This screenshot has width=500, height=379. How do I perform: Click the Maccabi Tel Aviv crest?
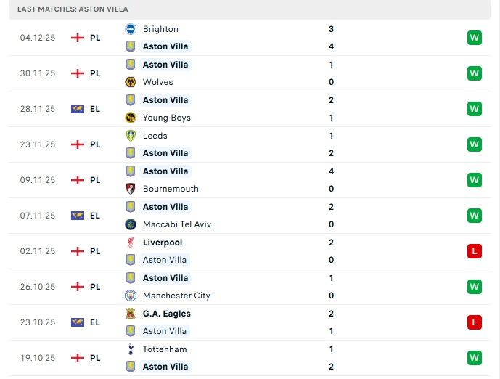(131, 224)
